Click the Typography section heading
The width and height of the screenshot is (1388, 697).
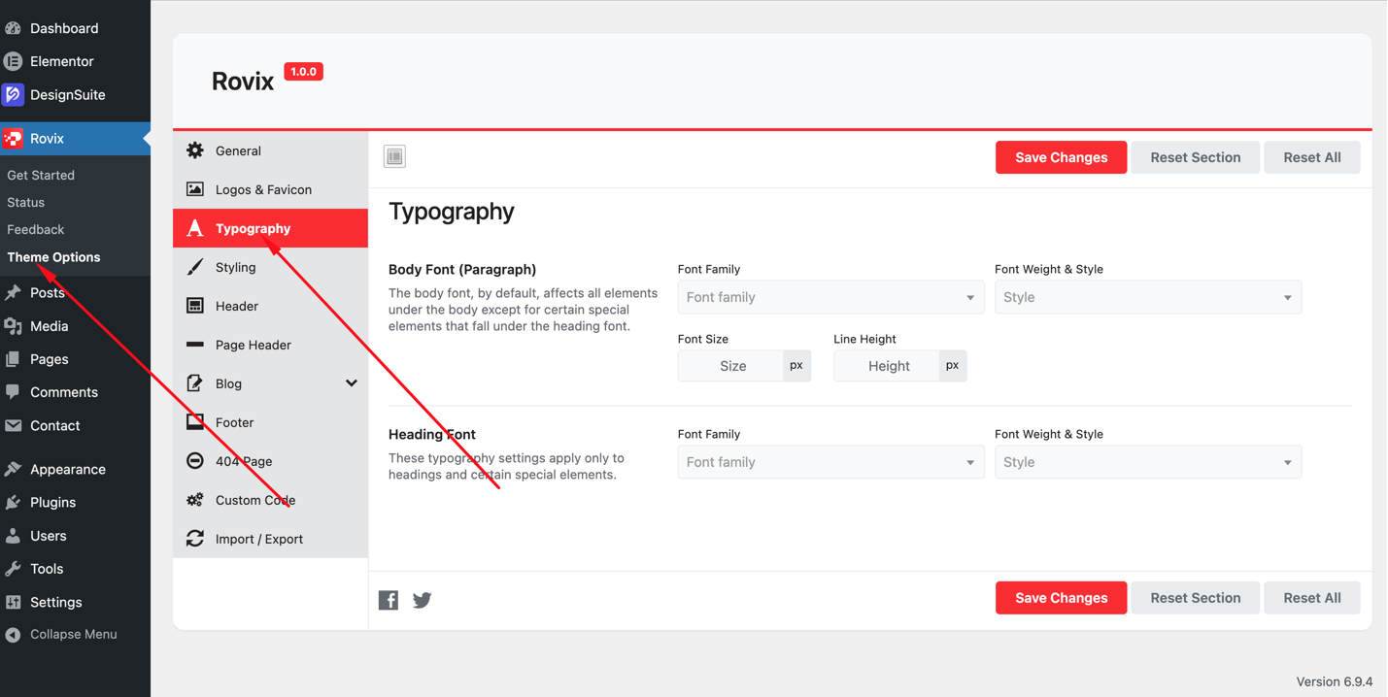(452, 212)
